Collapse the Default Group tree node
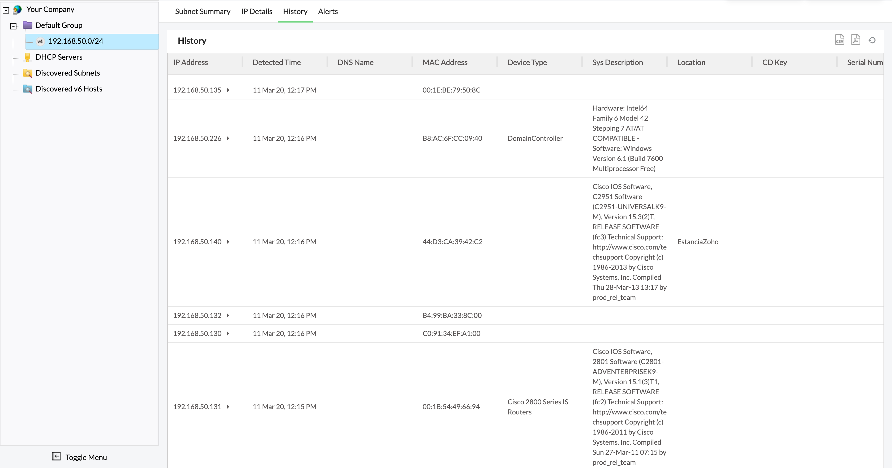This screenshot has width=892, height=468. tap(13, 26)
